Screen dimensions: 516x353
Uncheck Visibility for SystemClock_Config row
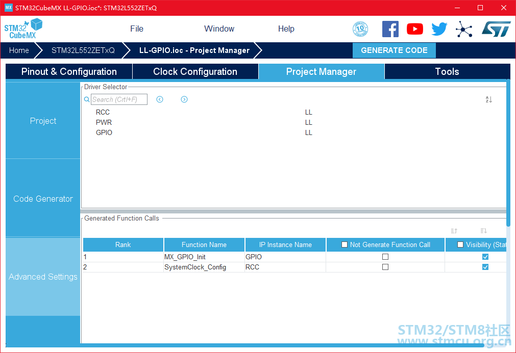[485, 267]
